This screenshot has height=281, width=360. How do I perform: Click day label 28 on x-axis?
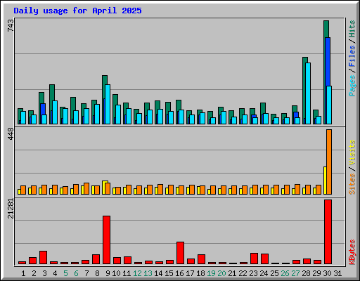click(x=306, y=273)
